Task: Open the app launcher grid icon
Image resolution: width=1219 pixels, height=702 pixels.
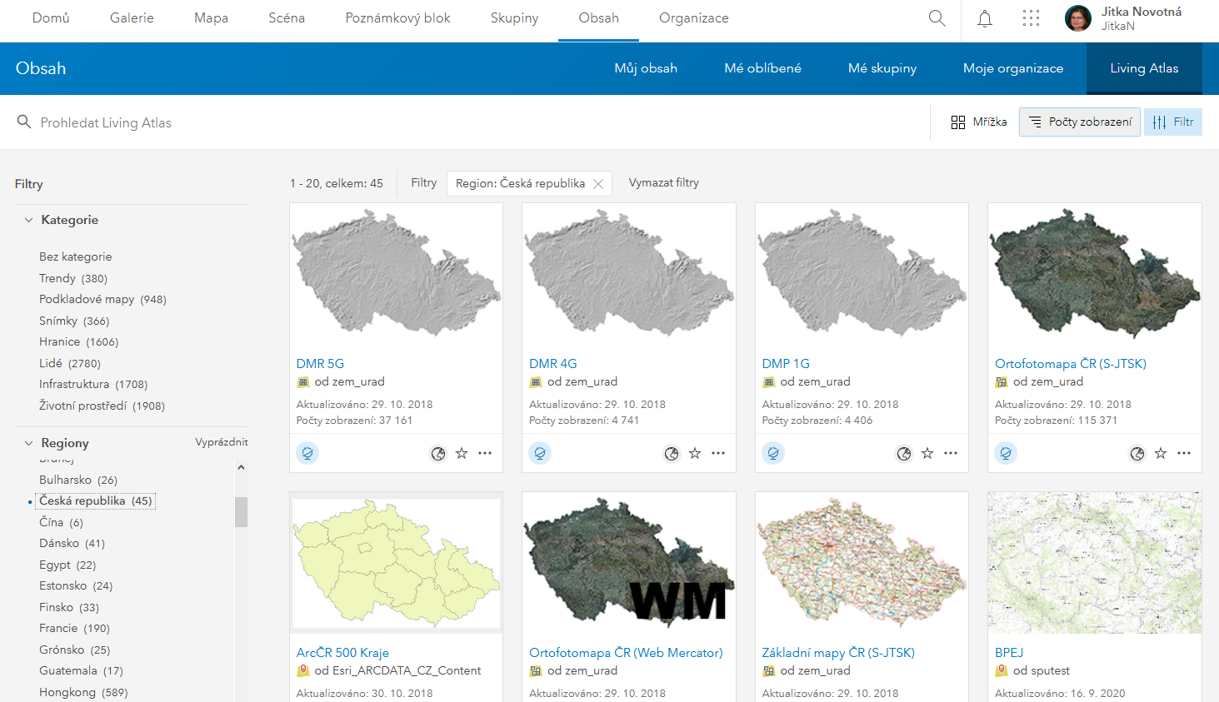Action: pyautogui.click(x=1032, y=18)
